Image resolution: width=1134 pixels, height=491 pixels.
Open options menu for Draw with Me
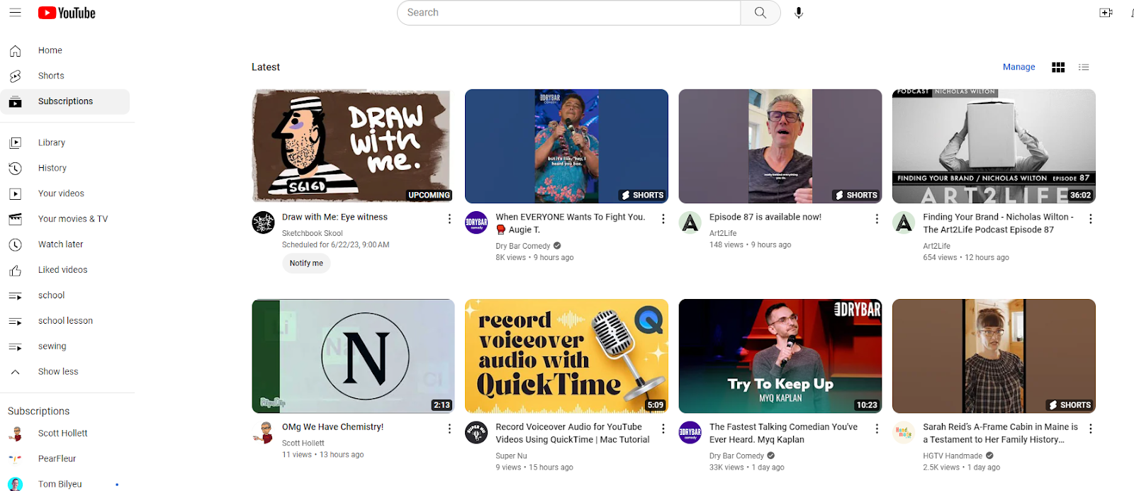click(x=449, y=219)
